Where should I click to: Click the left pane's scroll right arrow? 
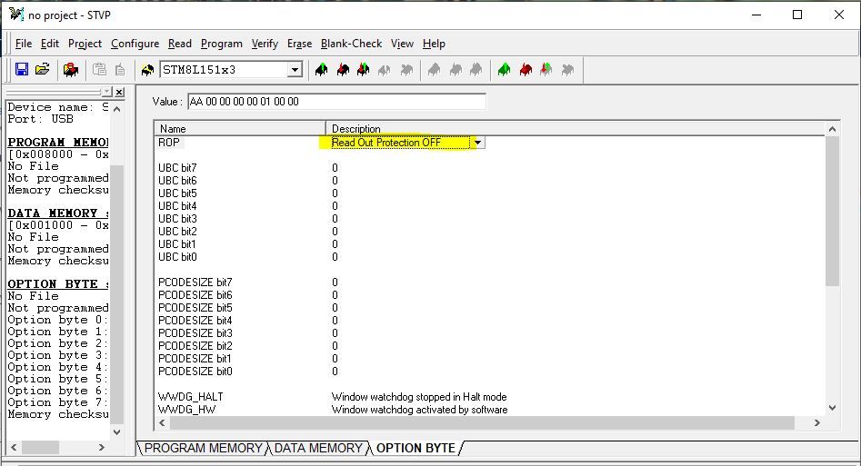pyautogui.click(x=102, y=447)
